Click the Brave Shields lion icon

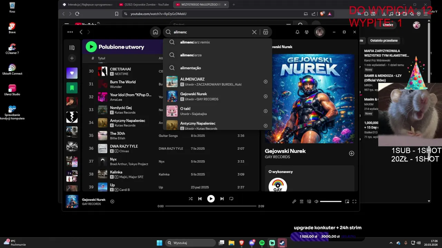[x=322, y=14]
